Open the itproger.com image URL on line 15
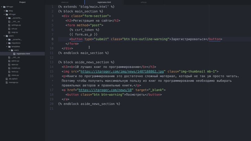The width and height of the screenshot is (251, 141). click(122, 71)
